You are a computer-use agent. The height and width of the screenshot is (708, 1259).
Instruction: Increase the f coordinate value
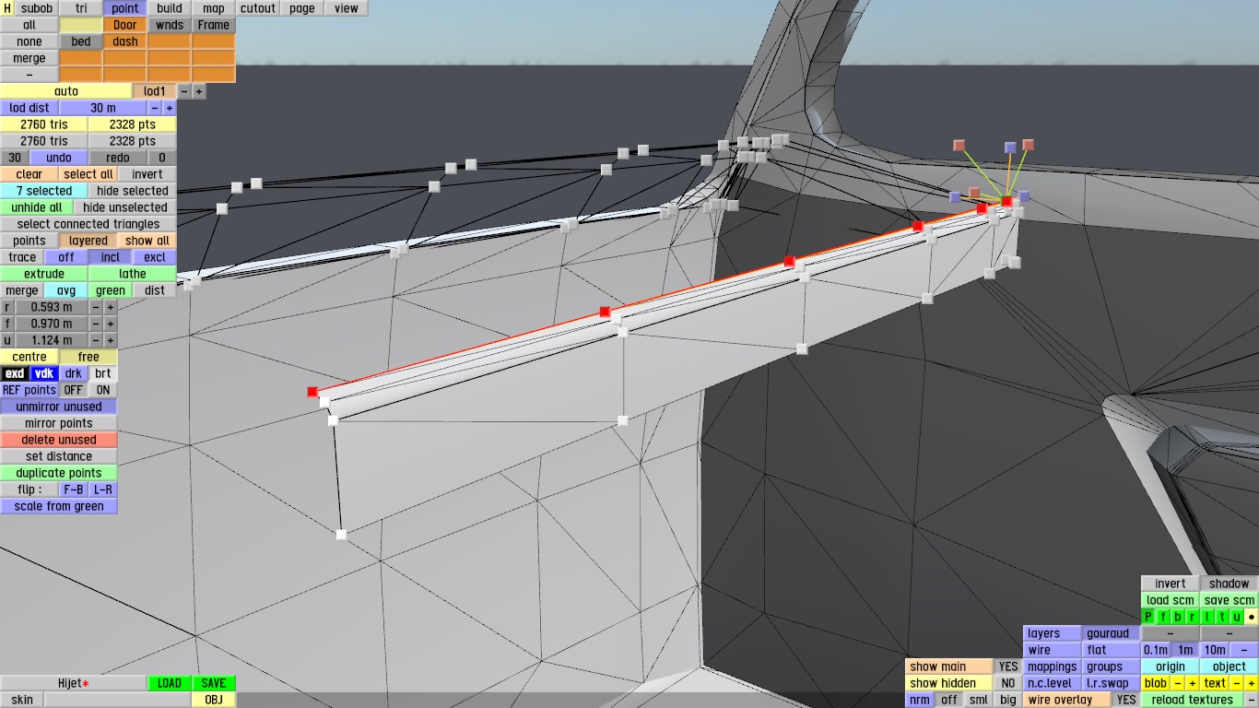tap(111, 324)
